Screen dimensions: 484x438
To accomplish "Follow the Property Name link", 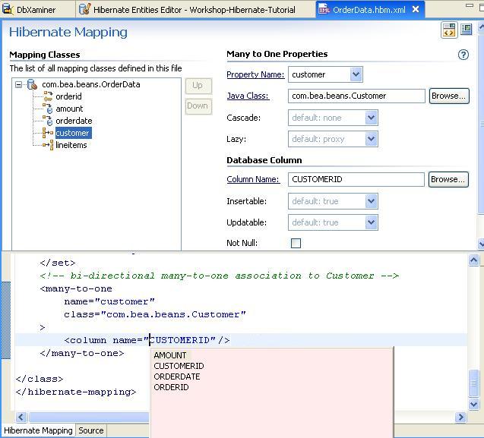I will tap(255, 74).
